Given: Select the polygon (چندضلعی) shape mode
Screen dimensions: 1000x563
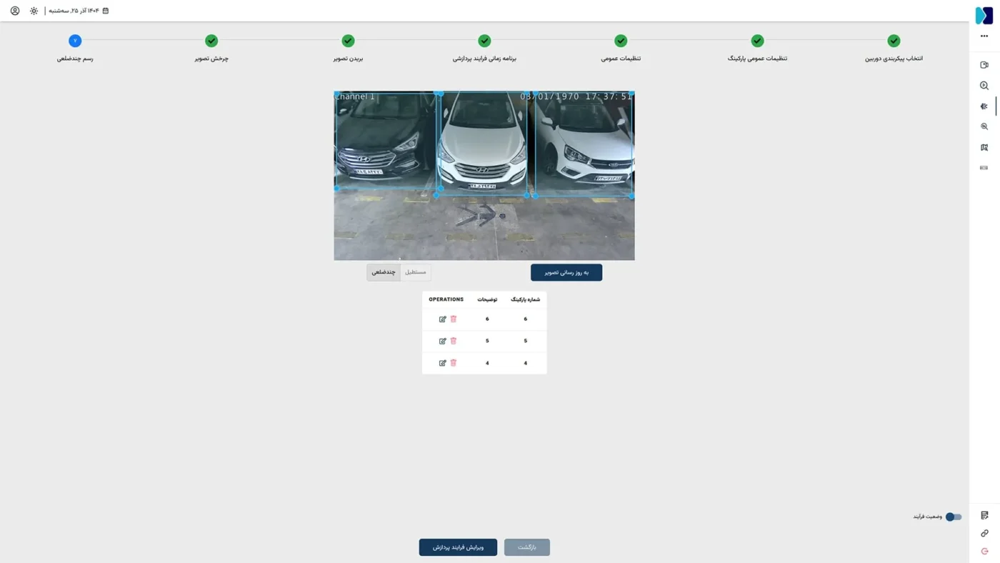Looking at the screenshot, I should click(x=384, y=272).
